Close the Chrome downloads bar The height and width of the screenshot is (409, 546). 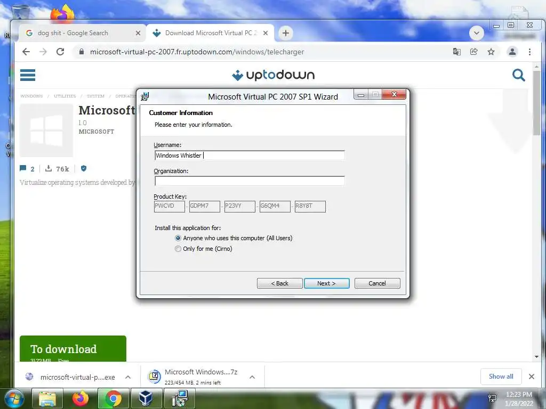tap(532, 377)
